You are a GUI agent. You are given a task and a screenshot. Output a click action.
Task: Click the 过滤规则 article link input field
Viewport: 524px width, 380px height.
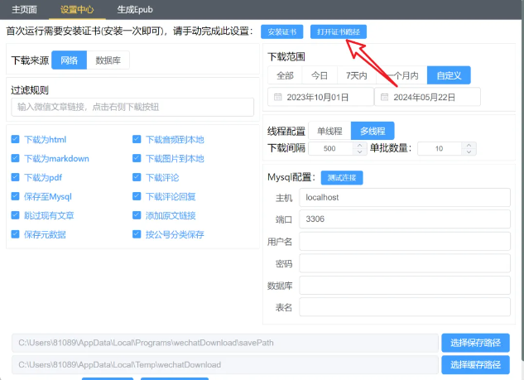pos(127,107)
